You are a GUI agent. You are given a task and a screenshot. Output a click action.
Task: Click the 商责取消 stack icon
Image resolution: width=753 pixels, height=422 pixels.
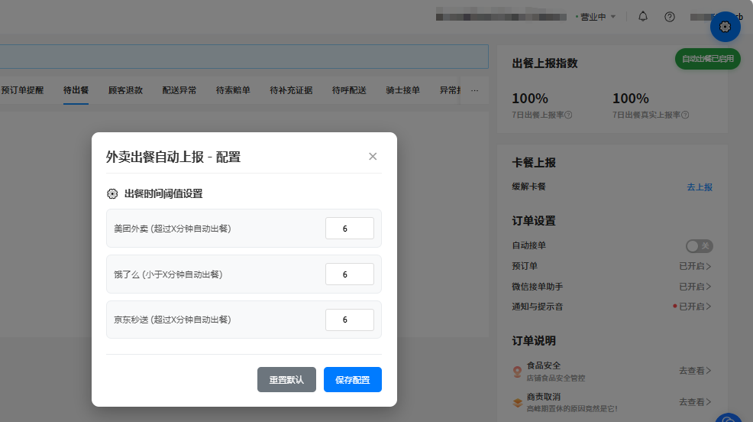[517, 403]
